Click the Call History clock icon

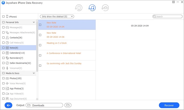(x=7, y=43)
